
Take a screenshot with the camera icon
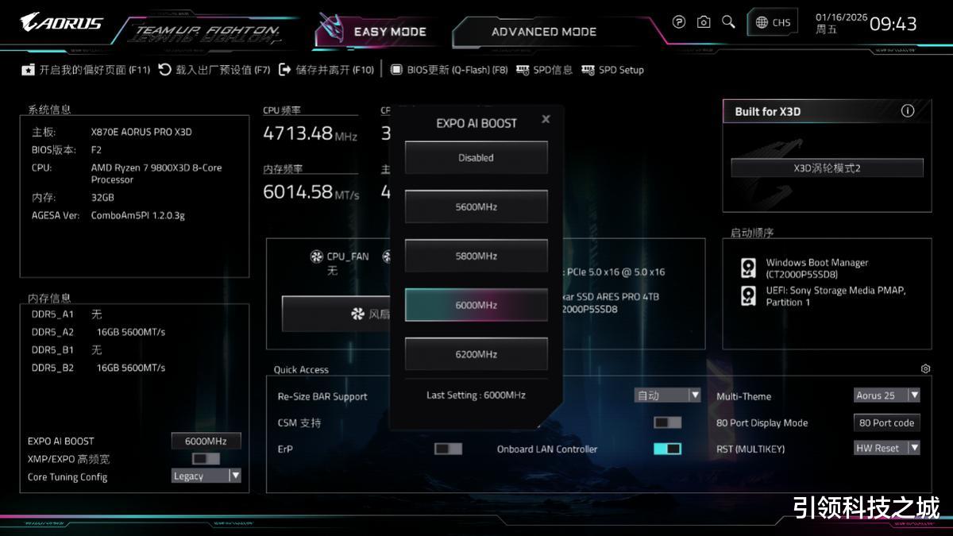(x=704, y=22)
